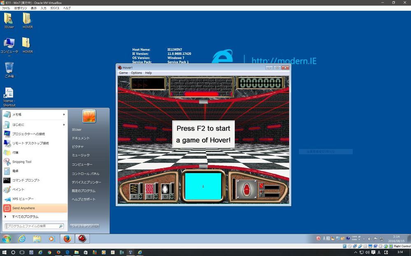
Task: Expand メモ帳 jump list arrow
Action: [x=64, y=114]
